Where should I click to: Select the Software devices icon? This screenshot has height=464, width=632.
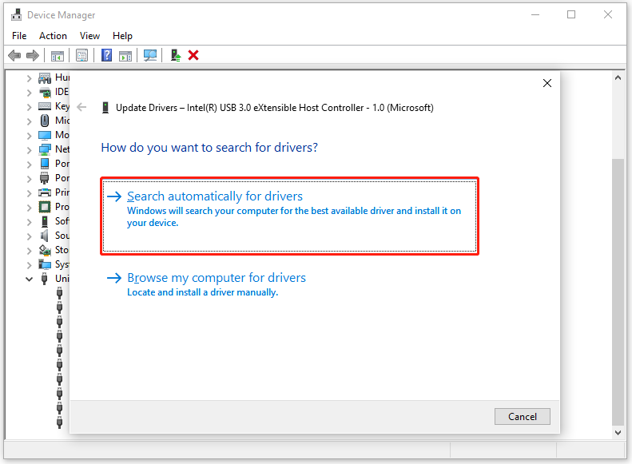tap(45, 221)
